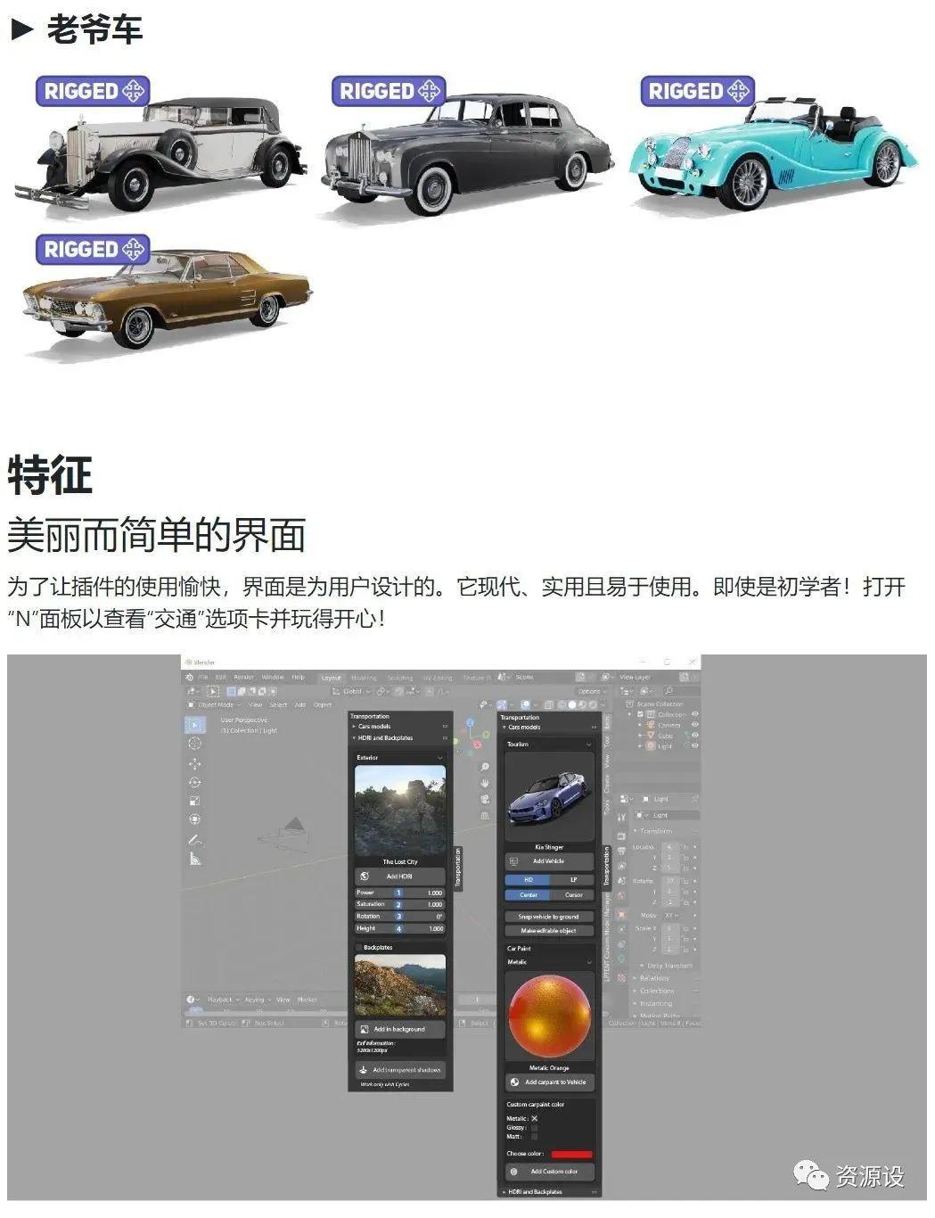The image size is (935, 1218).
Task: Select the Scale tool icon
Action: [194, 801]
